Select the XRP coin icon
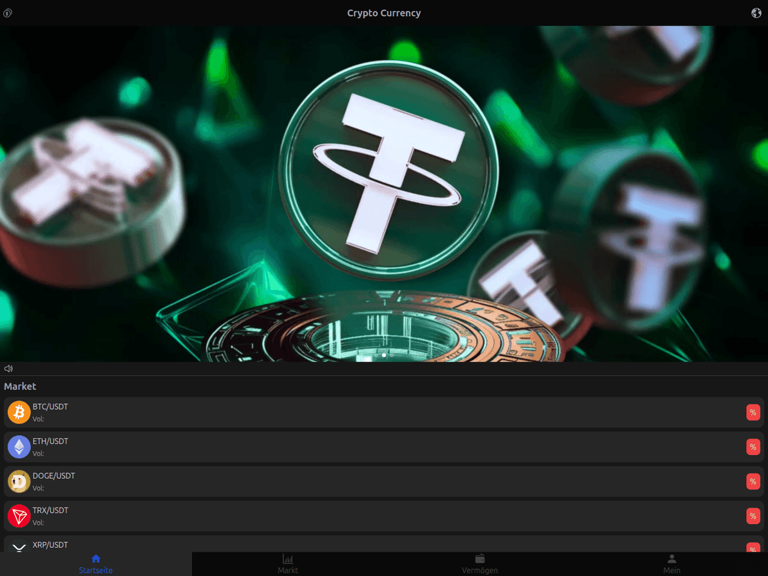Screen dimensions: 768x576 [x=19, y=547]
